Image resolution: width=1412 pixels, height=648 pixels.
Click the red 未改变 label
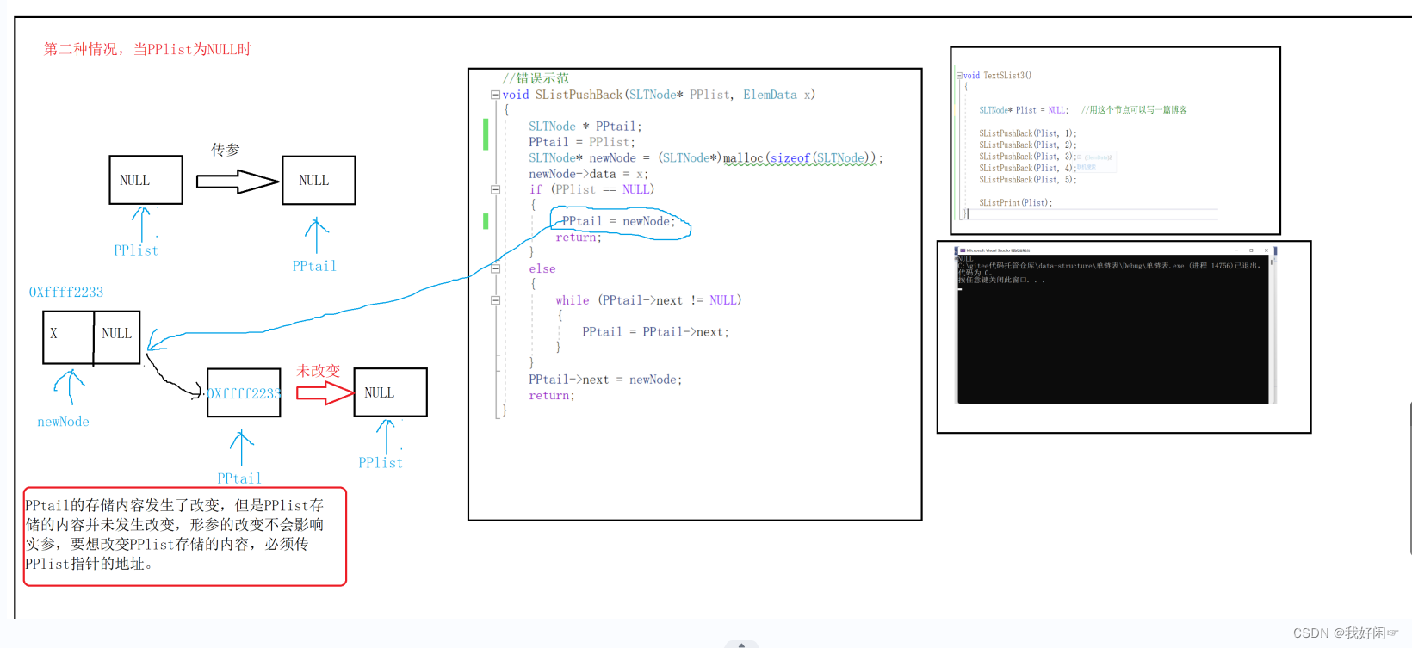319,371
